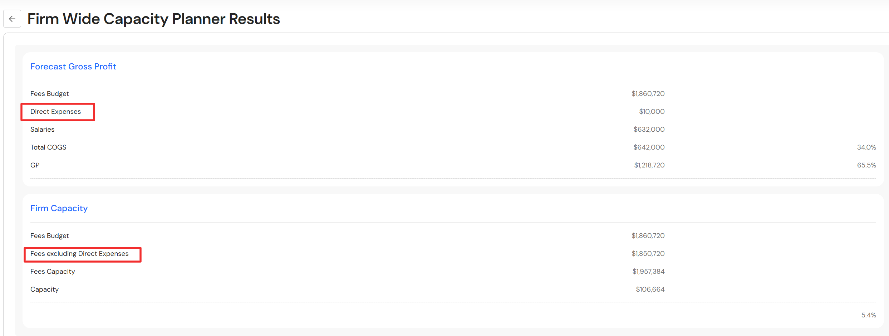Click the GP row label

(x=35, y=165)
